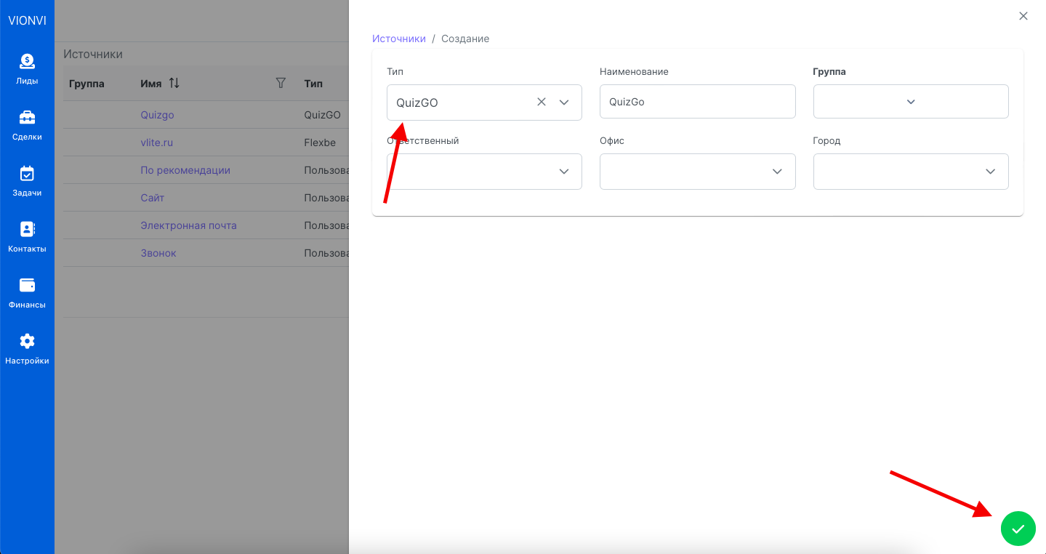
Task: Click the QuizGO type cell in table
Action: [x=322, y=115]
